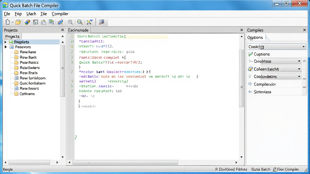Click the colored tag toolbar icon
Screen dimensions: 310x174
27,22
